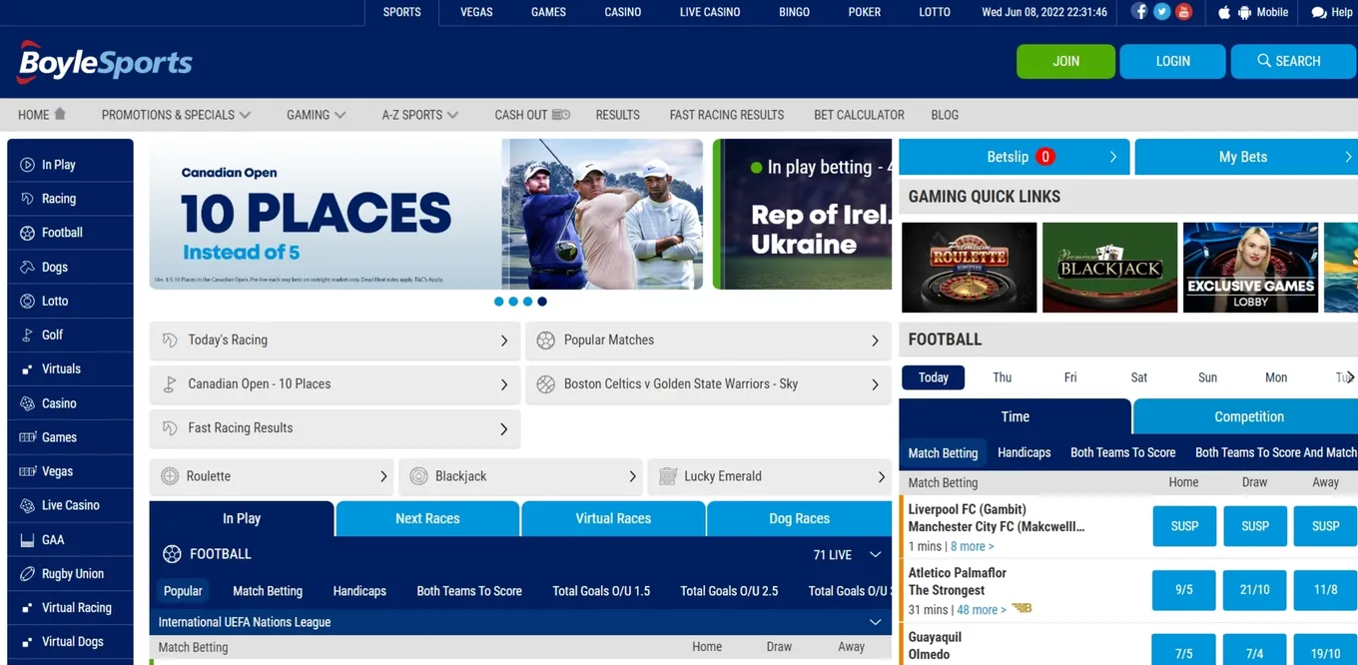Screen dimensions: 1358x665
Task: Open the BoyleSports Facebook page icon
Action: 1139,12
